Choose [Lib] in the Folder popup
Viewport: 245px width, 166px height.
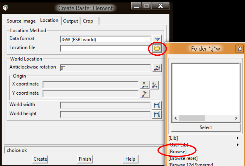coord(173,138)
